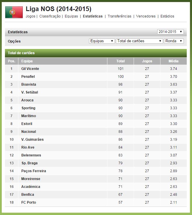Click the V. Guimarães team link
This screenshot has height=215, width=192.
(x=32, y=140)
